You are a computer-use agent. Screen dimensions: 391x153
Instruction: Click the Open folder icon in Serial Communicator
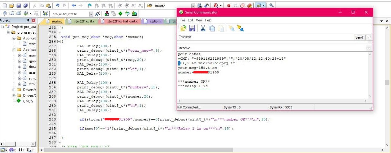pos(183,28)
